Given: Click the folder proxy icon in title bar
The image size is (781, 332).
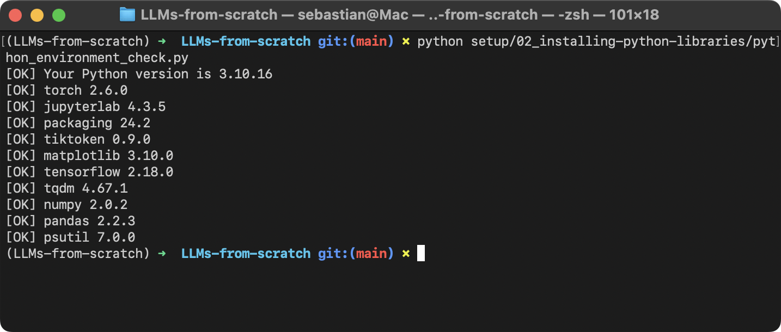Looking at the screenshot, I should point(127,15).
